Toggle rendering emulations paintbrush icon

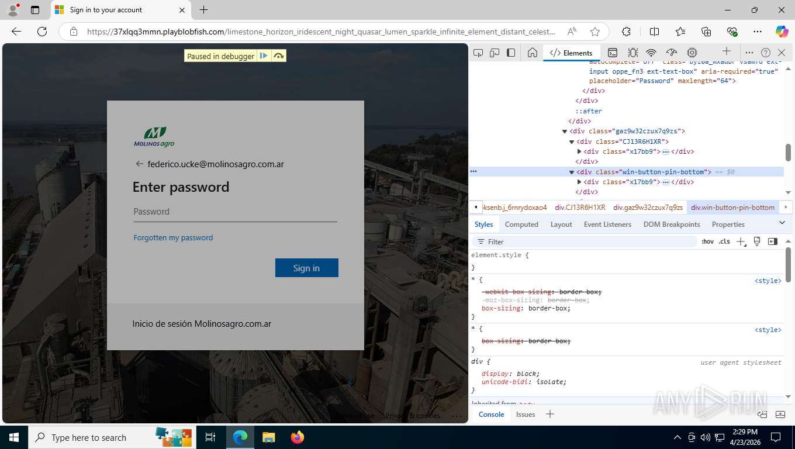point(757,241)
